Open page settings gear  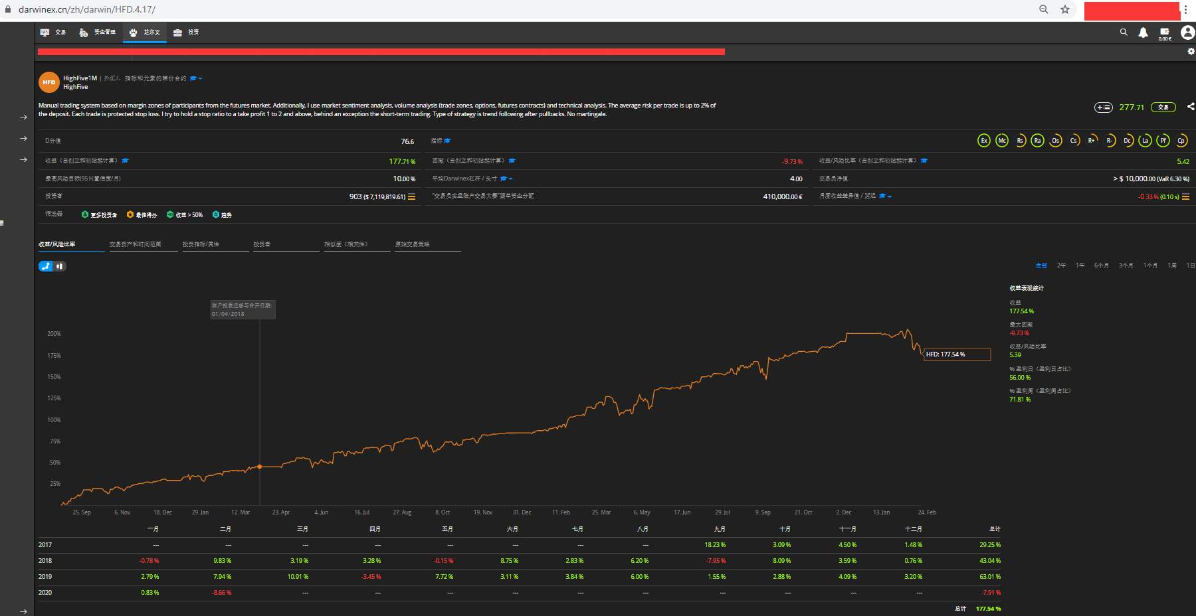tap(1191, 51)
